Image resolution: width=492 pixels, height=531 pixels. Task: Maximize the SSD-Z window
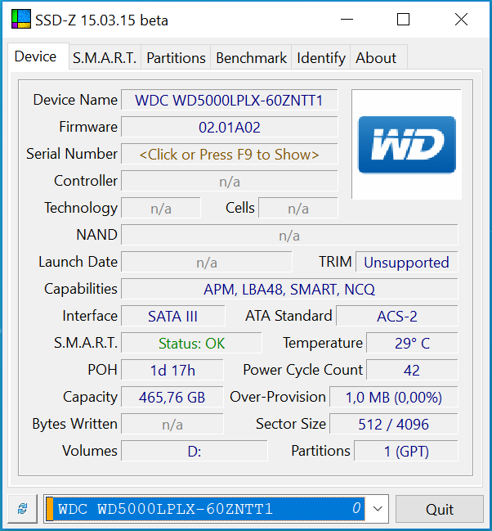[x=403, y=20]
